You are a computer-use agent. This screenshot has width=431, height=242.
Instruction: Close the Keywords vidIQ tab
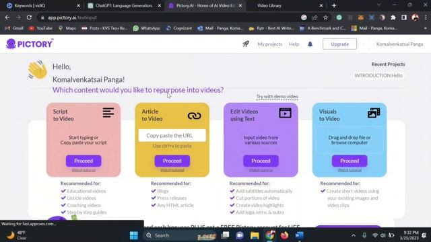(78, 5)
